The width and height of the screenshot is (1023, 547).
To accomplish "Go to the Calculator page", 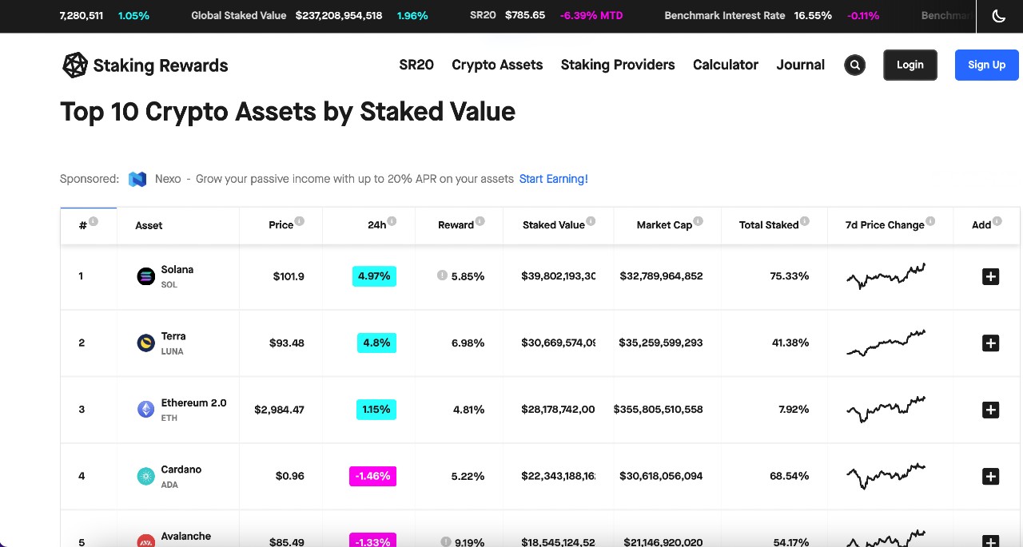I will click(726, 65).
